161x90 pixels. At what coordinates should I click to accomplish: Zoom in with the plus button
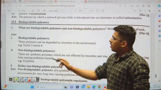(75, 11)
